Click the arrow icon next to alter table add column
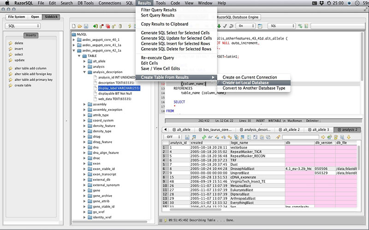 click(x=11, y=68)
